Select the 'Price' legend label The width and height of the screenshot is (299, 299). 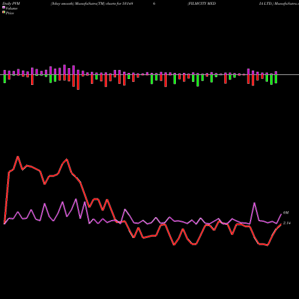coord(10,13)
